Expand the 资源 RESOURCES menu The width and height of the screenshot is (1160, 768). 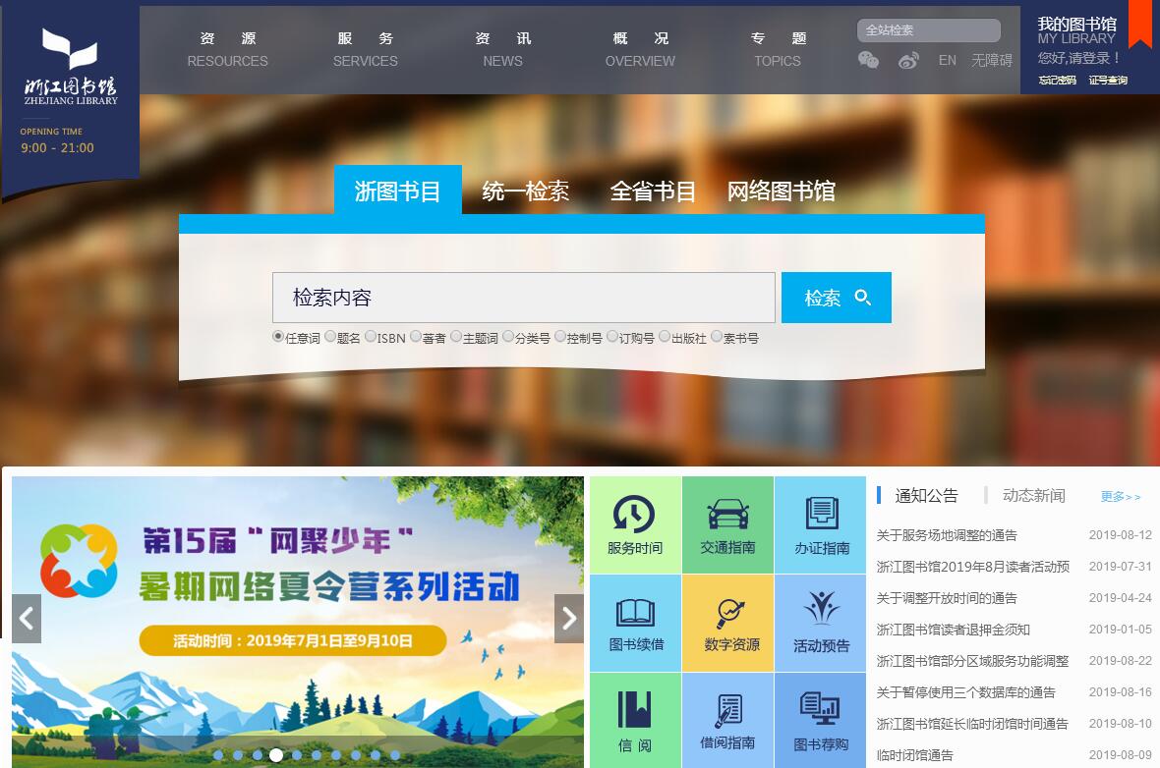coord(227,49)
